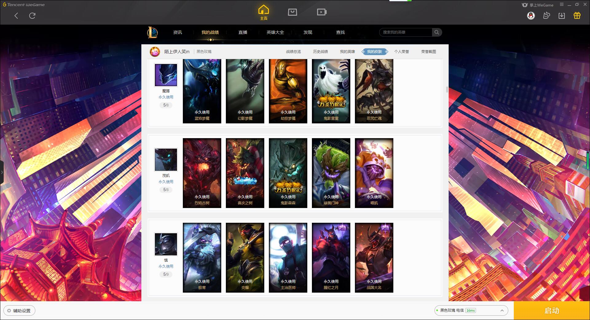Switch to 我的英雄 tab
This screenshot has height=320, width=590.
pos(348,52)
